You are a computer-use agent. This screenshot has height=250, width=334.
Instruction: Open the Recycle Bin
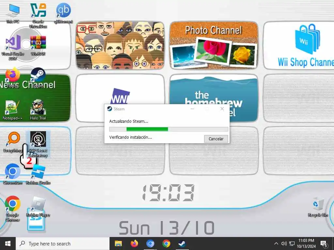318,207
